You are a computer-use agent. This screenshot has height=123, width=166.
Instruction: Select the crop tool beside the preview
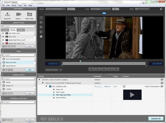41,18
